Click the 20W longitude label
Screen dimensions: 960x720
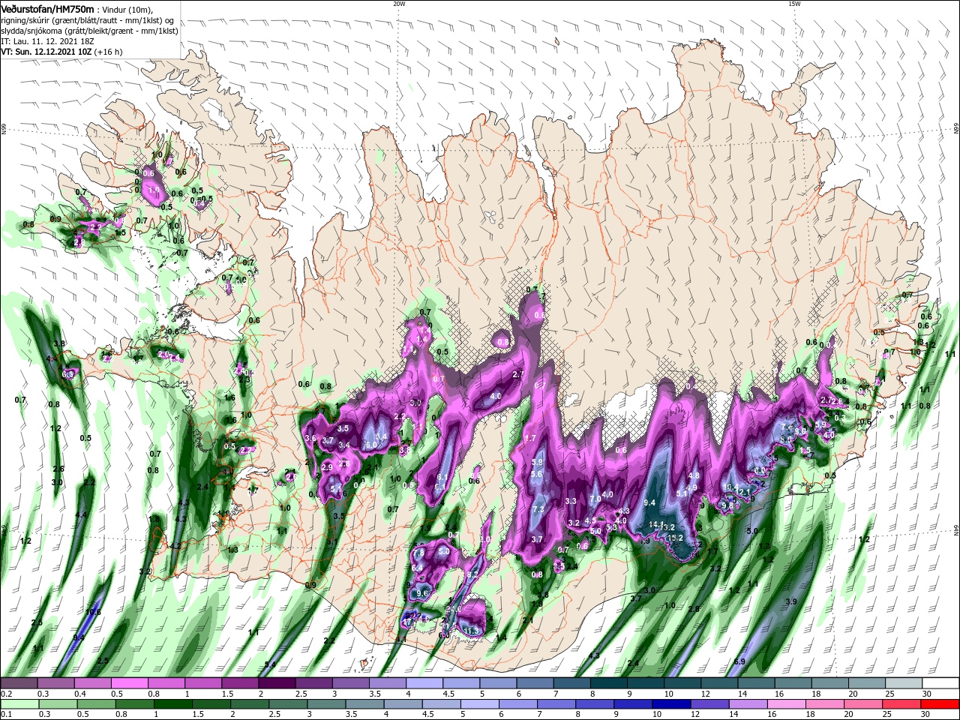tap(399, 4)
